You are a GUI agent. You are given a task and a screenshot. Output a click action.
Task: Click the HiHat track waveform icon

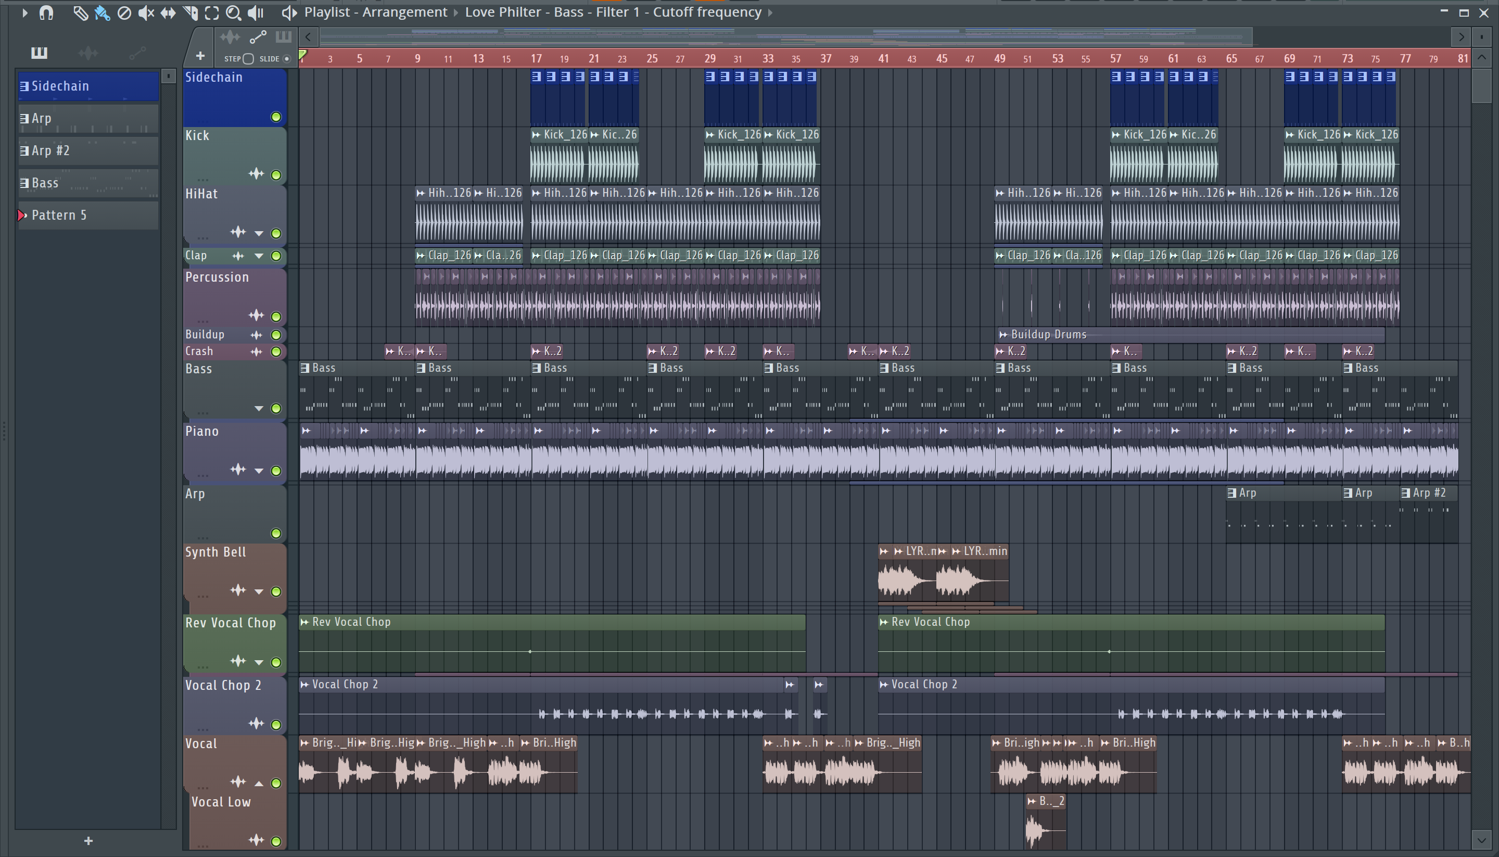pos(238,232)
